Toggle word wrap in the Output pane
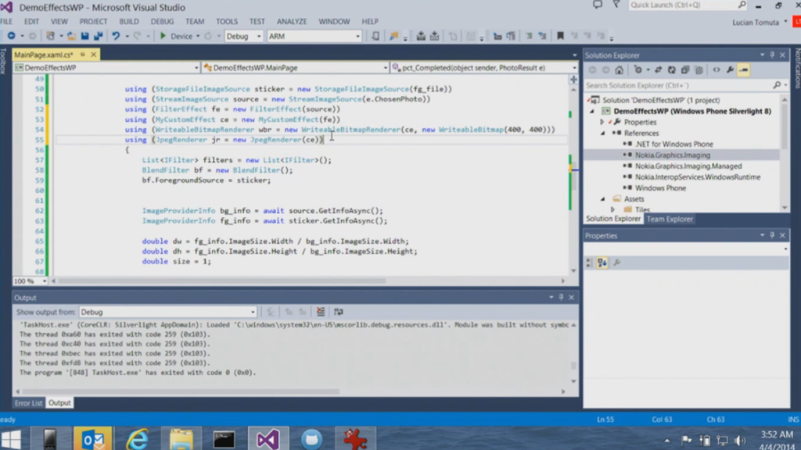Screen dimensions: 801x450 pyautogui.click(x=338, y=312)
